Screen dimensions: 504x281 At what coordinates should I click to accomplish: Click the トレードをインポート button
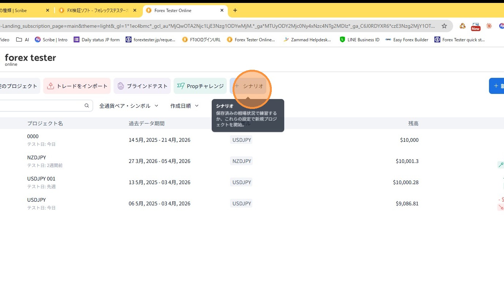tap(77, 86)
